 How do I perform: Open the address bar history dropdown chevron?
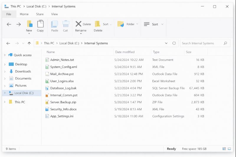[166, 43]
